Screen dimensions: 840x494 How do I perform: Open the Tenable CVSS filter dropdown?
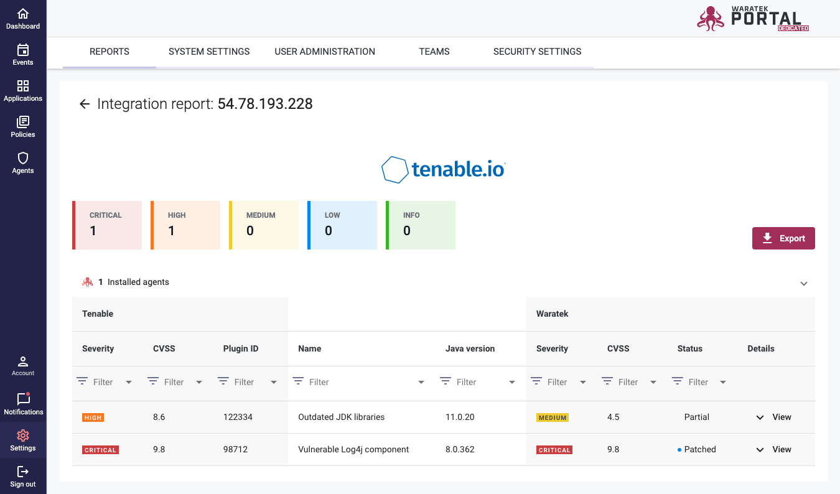coord(199,382)
